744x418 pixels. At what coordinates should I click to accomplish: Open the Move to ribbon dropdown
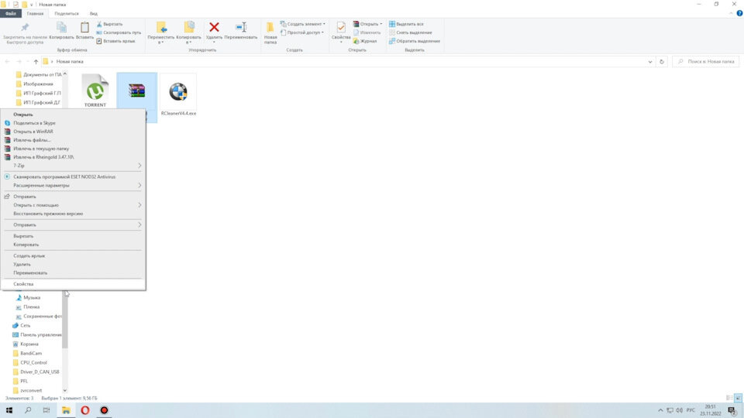[161, 33]
